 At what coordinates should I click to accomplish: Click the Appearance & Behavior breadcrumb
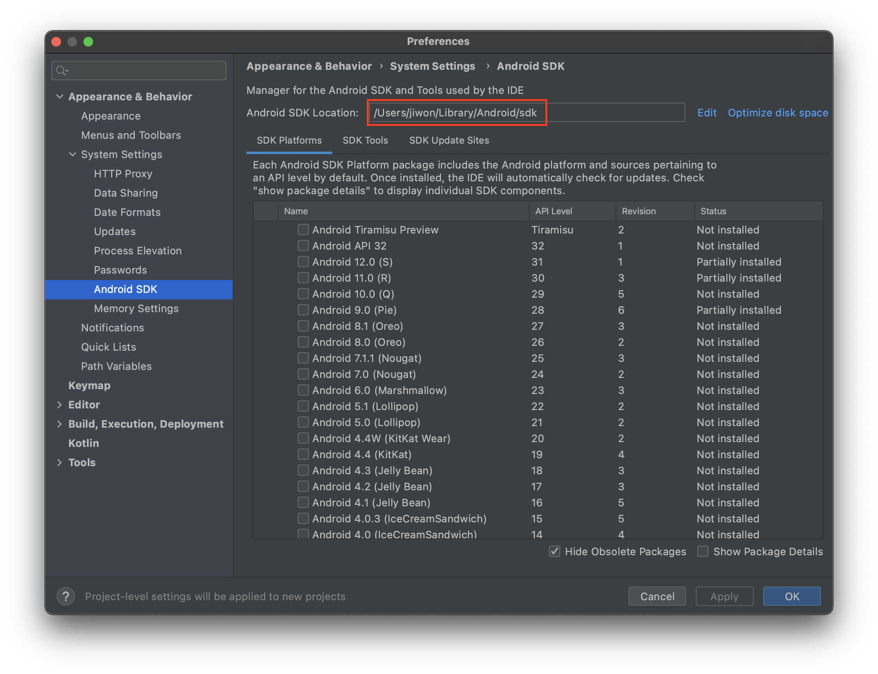(x=309, y=66)
